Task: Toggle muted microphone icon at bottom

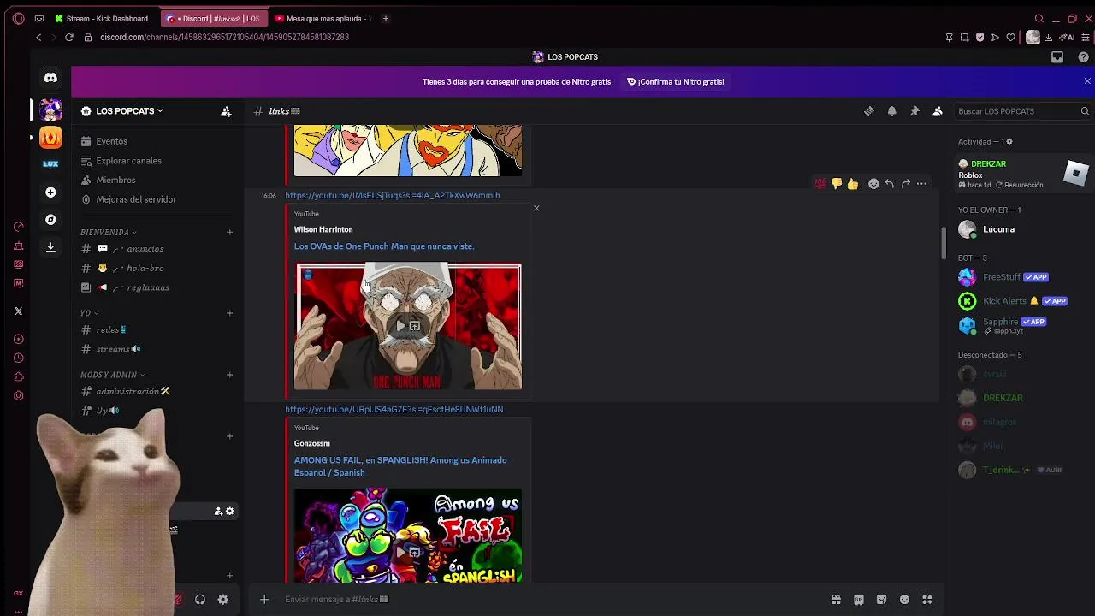Action: [x=178, y=600]
